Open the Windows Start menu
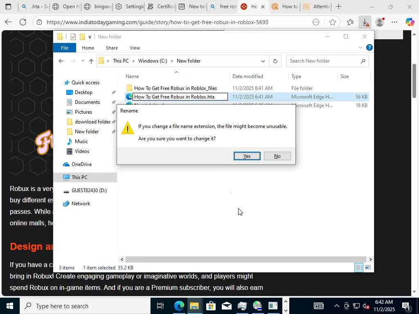 [x=10, y=306]
